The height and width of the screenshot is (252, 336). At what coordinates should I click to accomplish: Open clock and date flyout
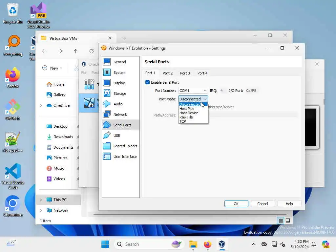300,244
